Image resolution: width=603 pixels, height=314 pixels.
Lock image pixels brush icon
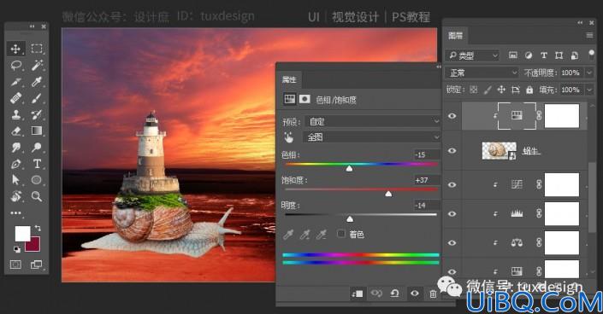coord(488,90)
